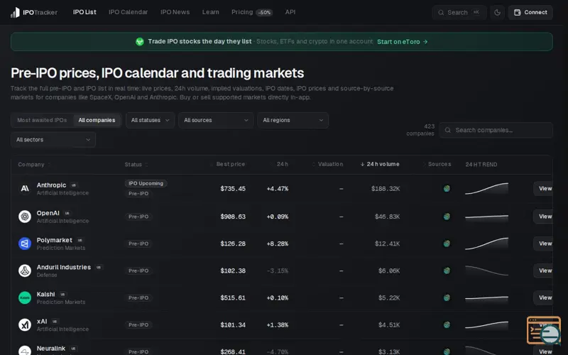Image resolution: width=568 pixels, height=355 pixels.
Task: Click View button for Anthropic
Action: pyautogui.click(x=543, y=188)
